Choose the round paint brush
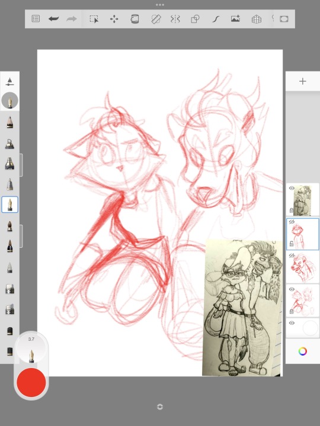Screen dimensions: 320x426 click(x=10, y=226)
